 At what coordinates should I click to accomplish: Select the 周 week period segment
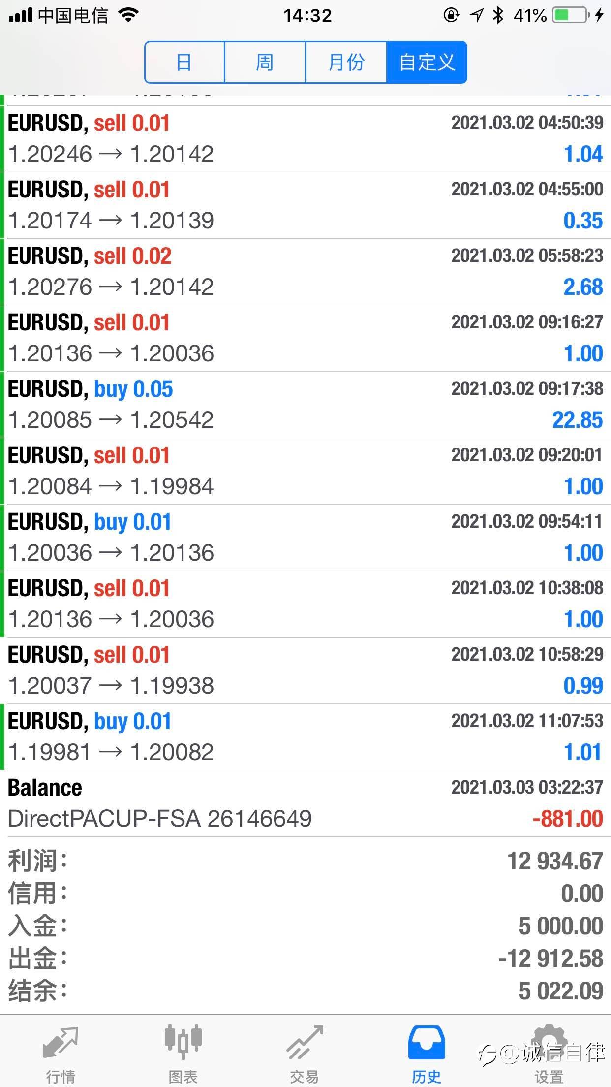point(265,63)
